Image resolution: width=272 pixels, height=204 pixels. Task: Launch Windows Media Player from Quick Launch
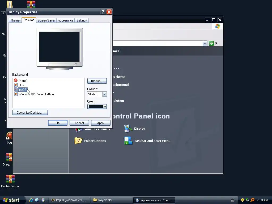click(x=43, y=200)
